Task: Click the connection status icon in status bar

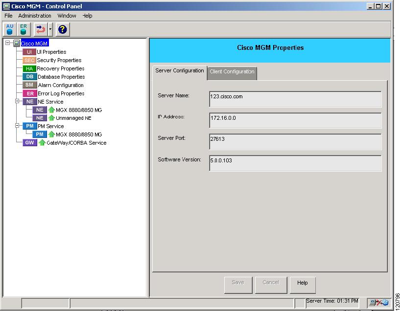Action: point(379,303)
